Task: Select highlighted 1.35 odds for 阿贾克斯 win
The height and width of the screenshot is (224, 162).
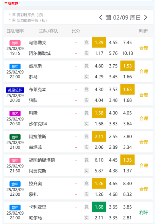Action: (128, 160)
